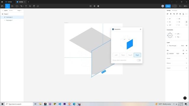Click the Align right icon

tap(174, 14)
